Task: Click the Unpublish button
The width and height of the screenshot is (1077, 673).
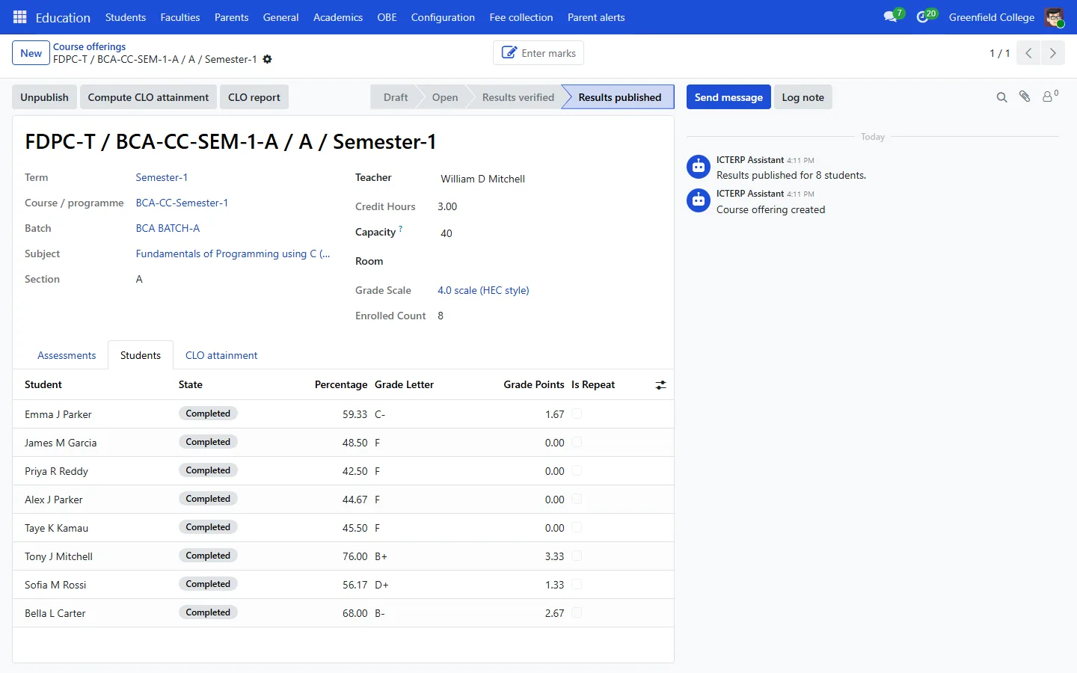Action: 44,97
